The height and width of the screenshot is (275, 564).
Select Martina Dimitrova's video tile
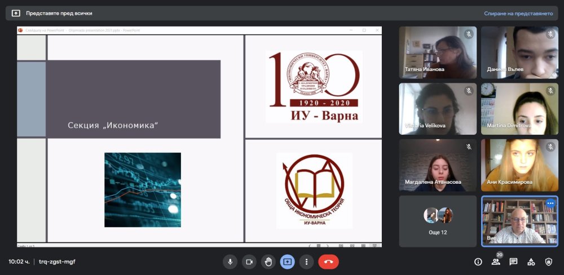click(519, 109)
